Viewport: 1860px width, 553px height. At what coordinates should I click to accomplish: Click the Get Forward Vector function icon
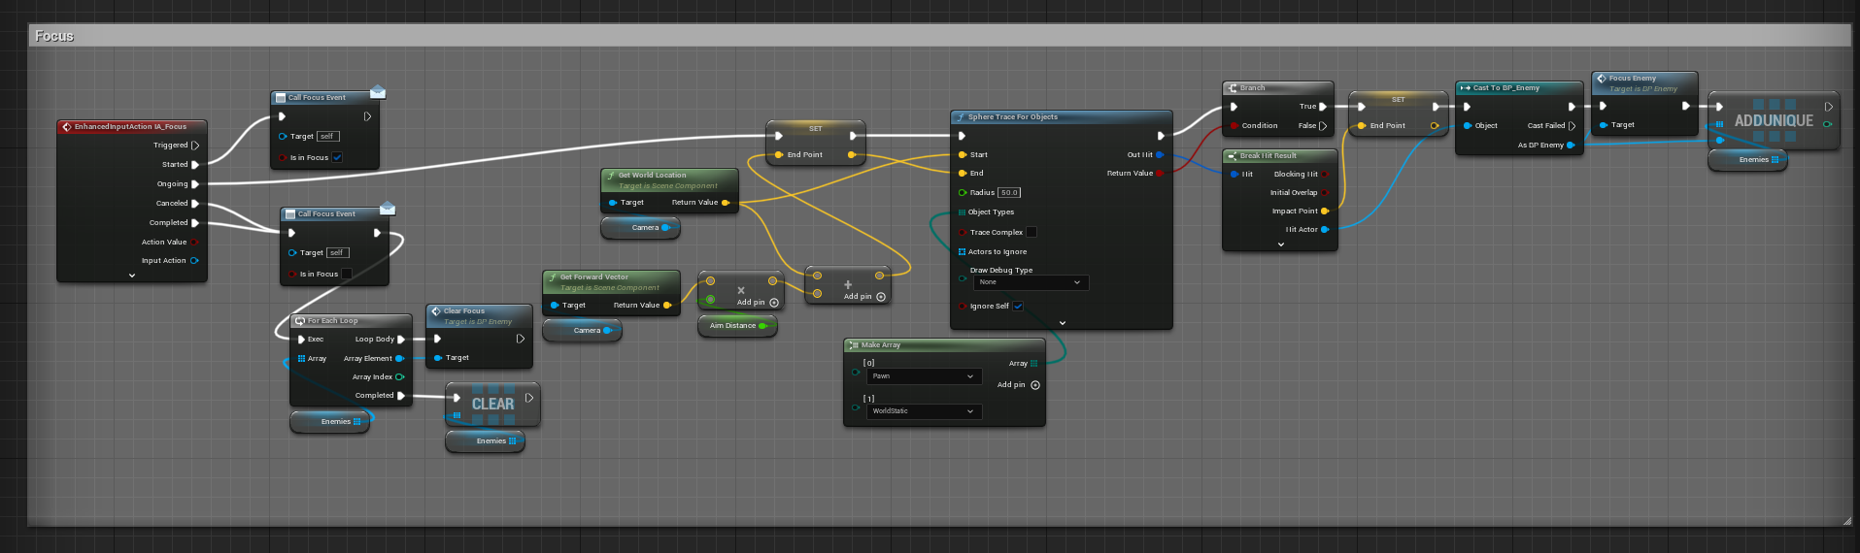click(552, 278)
